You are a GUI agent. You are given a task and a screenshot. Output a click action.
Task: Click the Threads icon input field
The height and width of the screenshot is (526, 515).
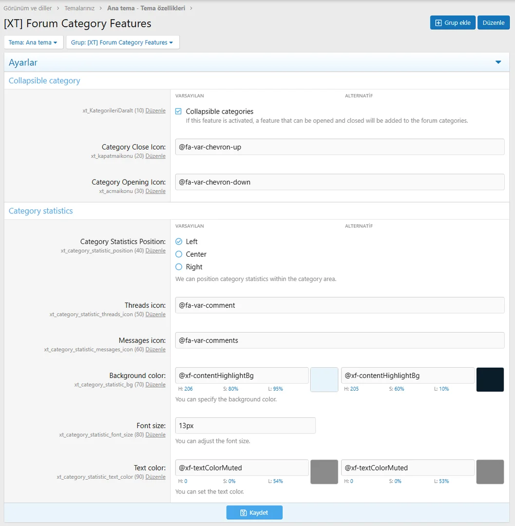pos(340,304)
